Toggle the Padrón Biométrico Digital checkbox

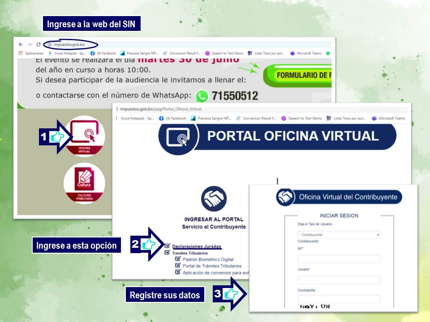(178, 259)
